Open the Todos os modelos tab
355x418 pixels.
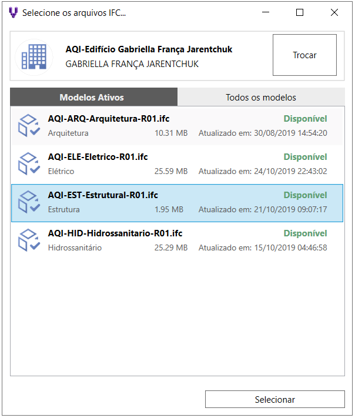(261, 97)
